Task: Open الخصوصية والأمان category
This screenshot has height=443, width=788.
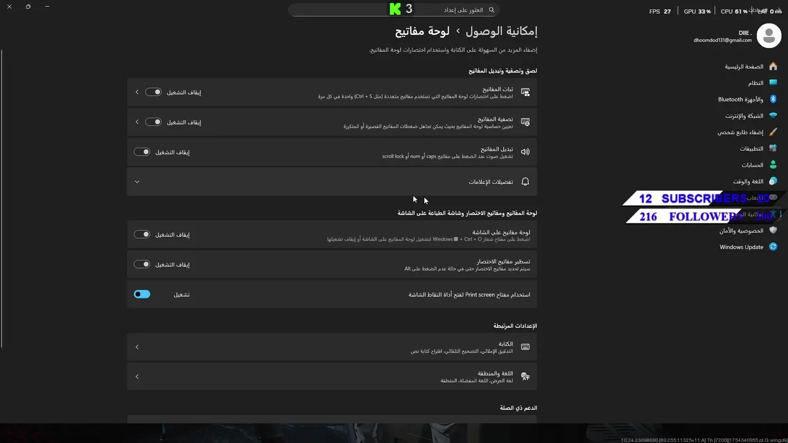Action: tap(741, 231)
